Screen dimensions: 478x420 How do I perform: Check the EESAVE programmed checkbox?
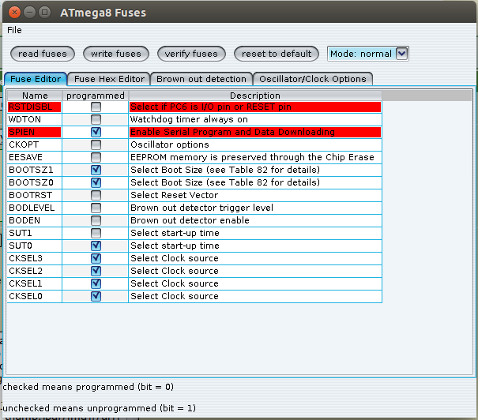tap(96, 157)
